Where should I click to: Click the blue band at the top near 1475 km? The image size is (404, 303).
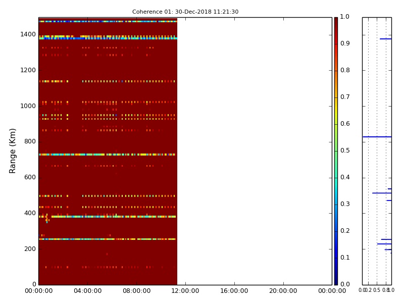click(108, 21)
